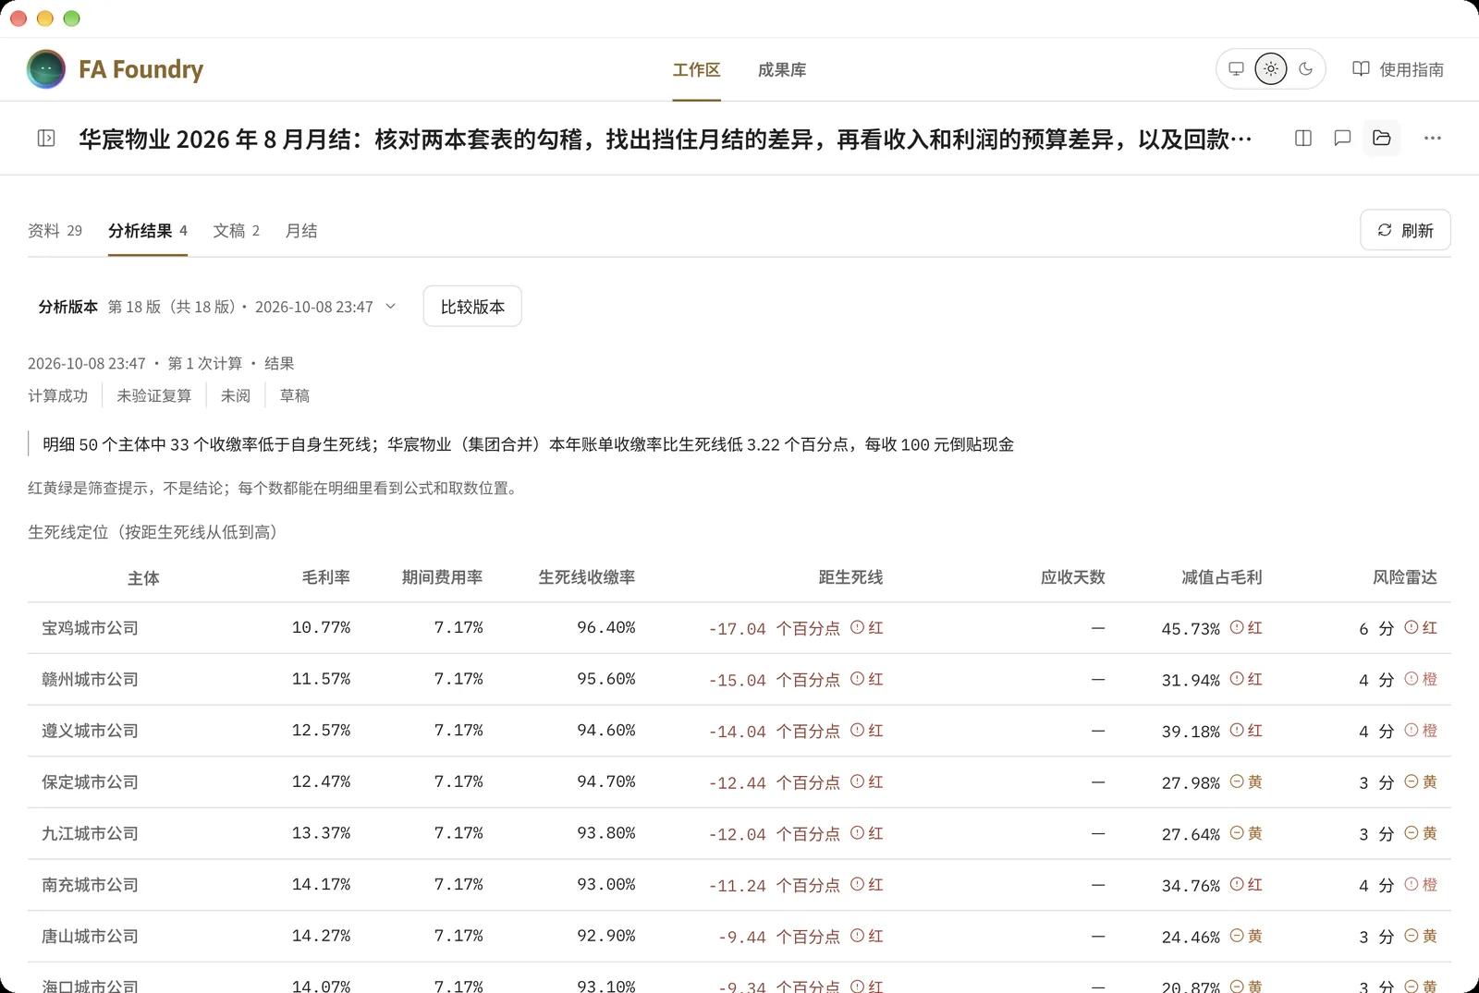Click the 比较版本 button

point(472,307)
